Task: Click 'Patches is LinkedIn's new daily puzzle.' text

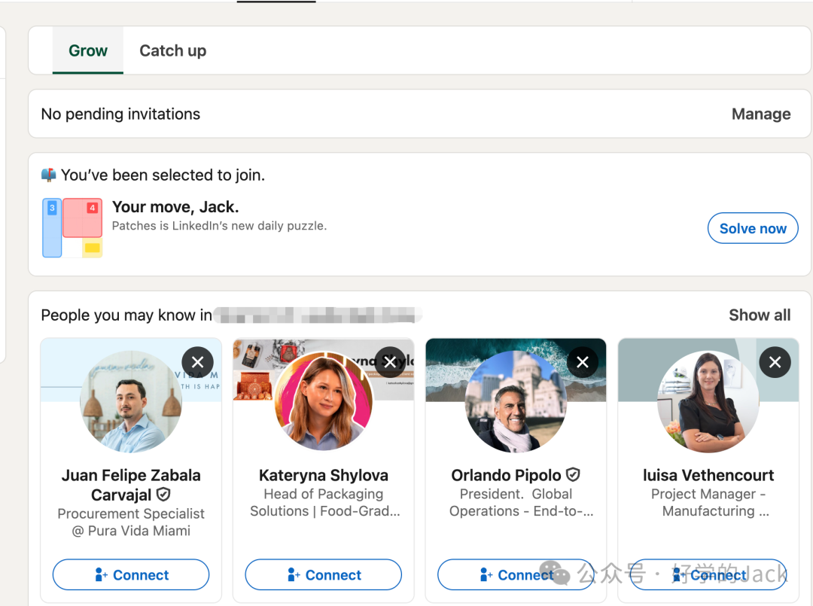Action: (x=219, y=226)
